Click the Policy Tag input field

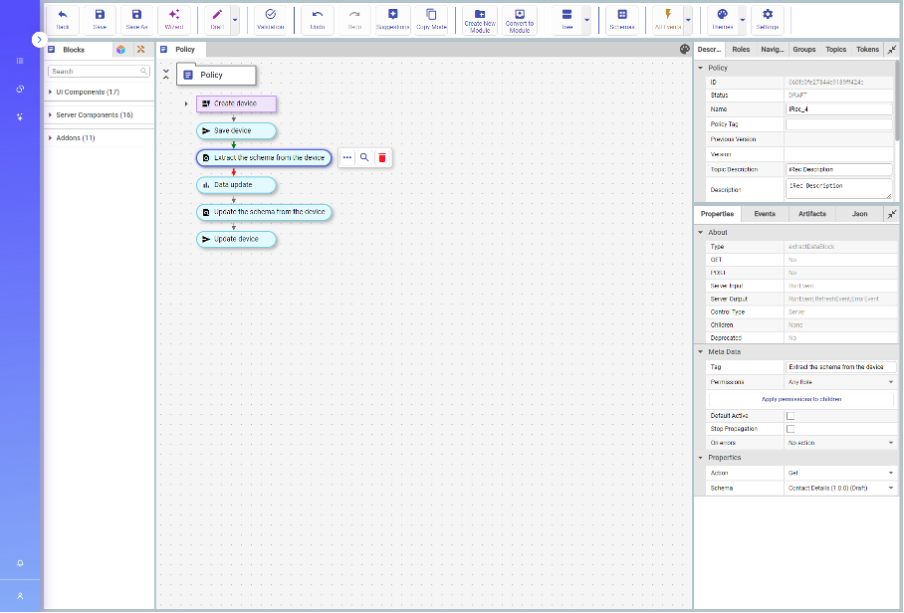pyautogui.click(x=838, y=124)
